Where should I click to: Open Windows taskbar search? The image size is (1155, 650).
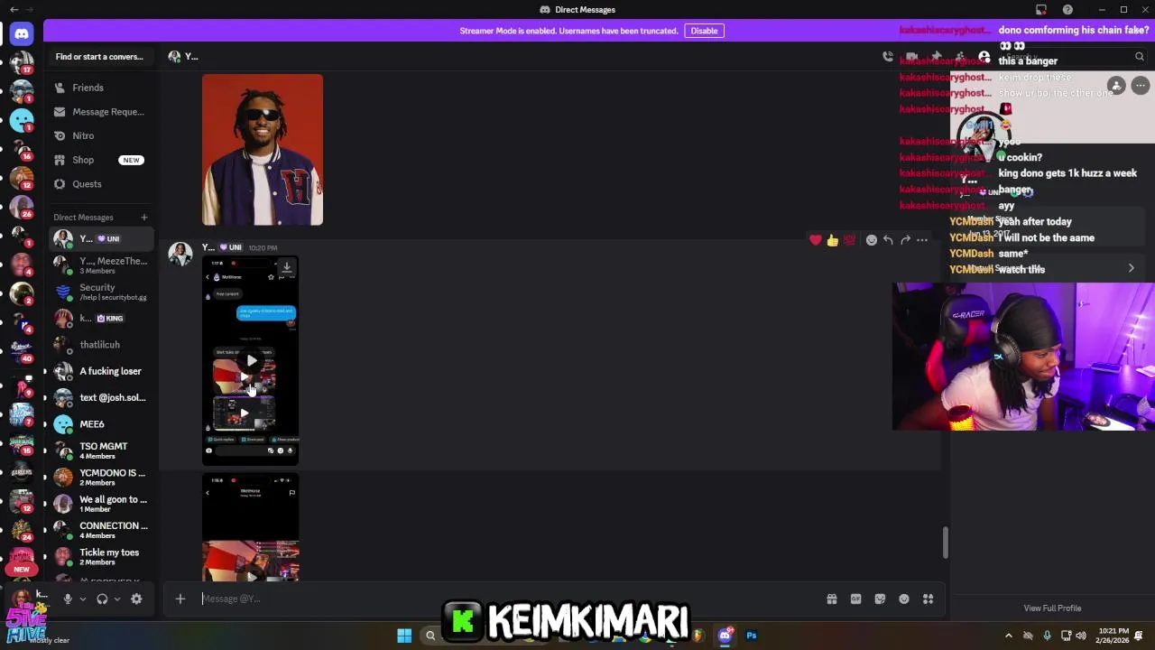[430, 636]
